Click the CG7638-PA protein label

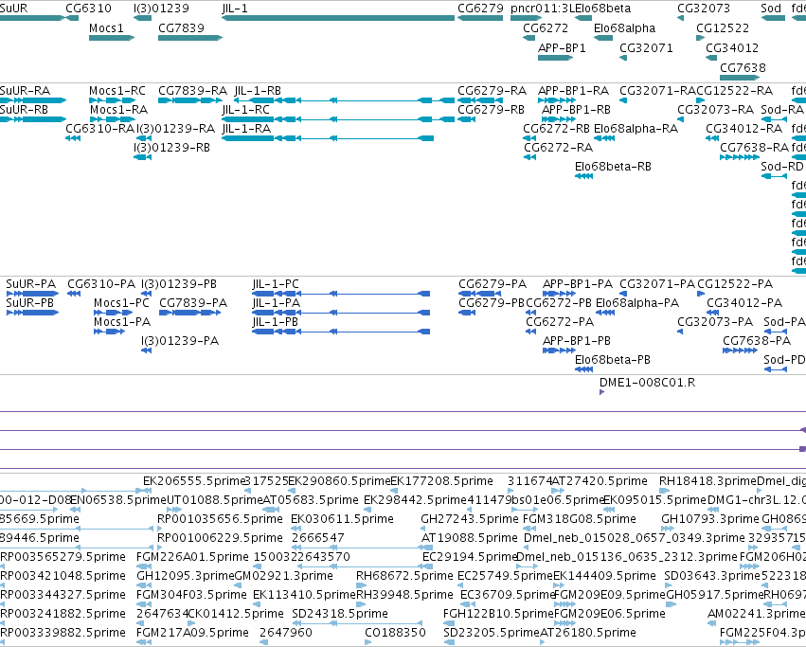point(757,341)
